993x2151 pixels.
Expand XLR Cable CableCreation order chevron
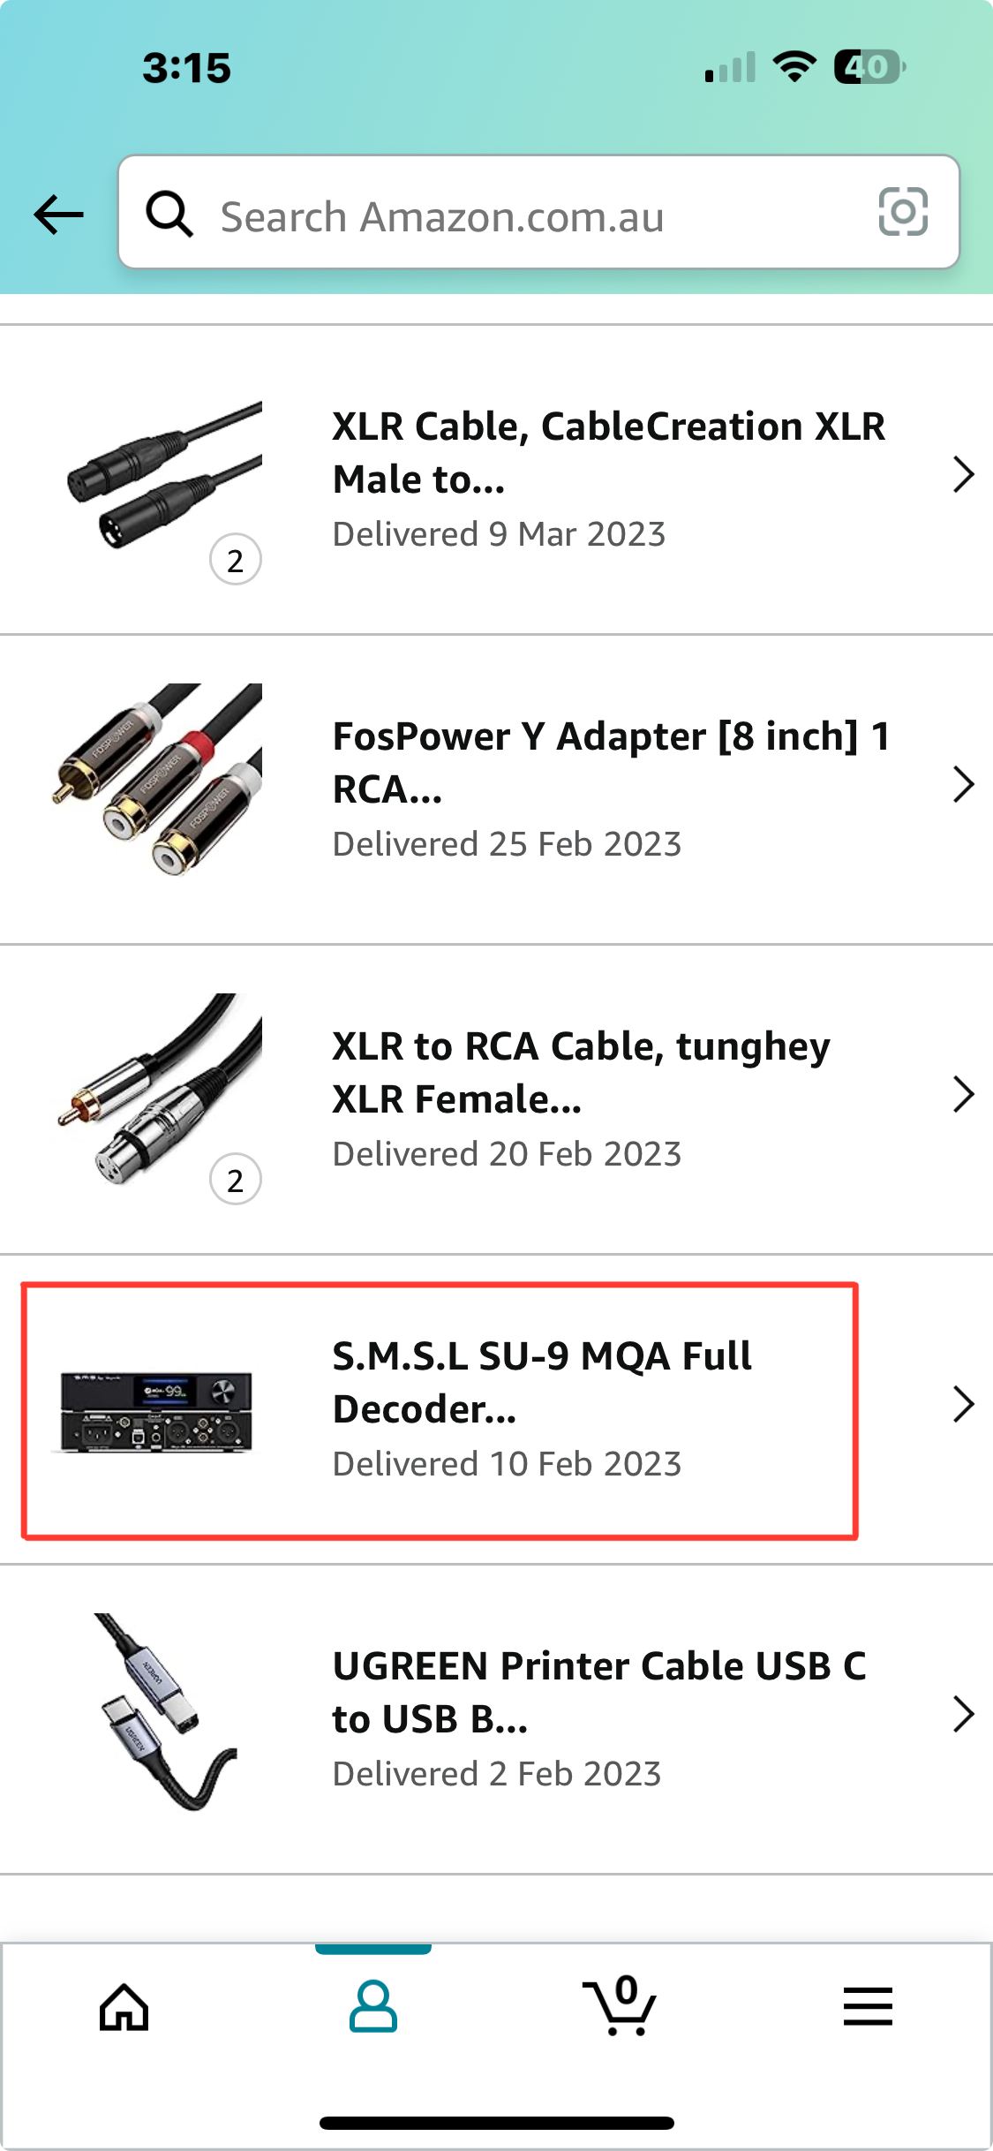tap(963, 475)
